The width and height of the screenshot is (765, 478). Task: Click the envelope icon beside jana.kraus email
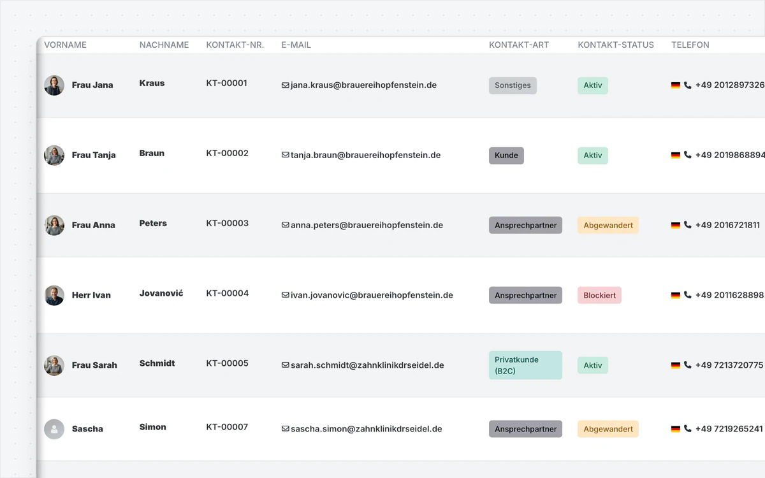pos(285,85)
